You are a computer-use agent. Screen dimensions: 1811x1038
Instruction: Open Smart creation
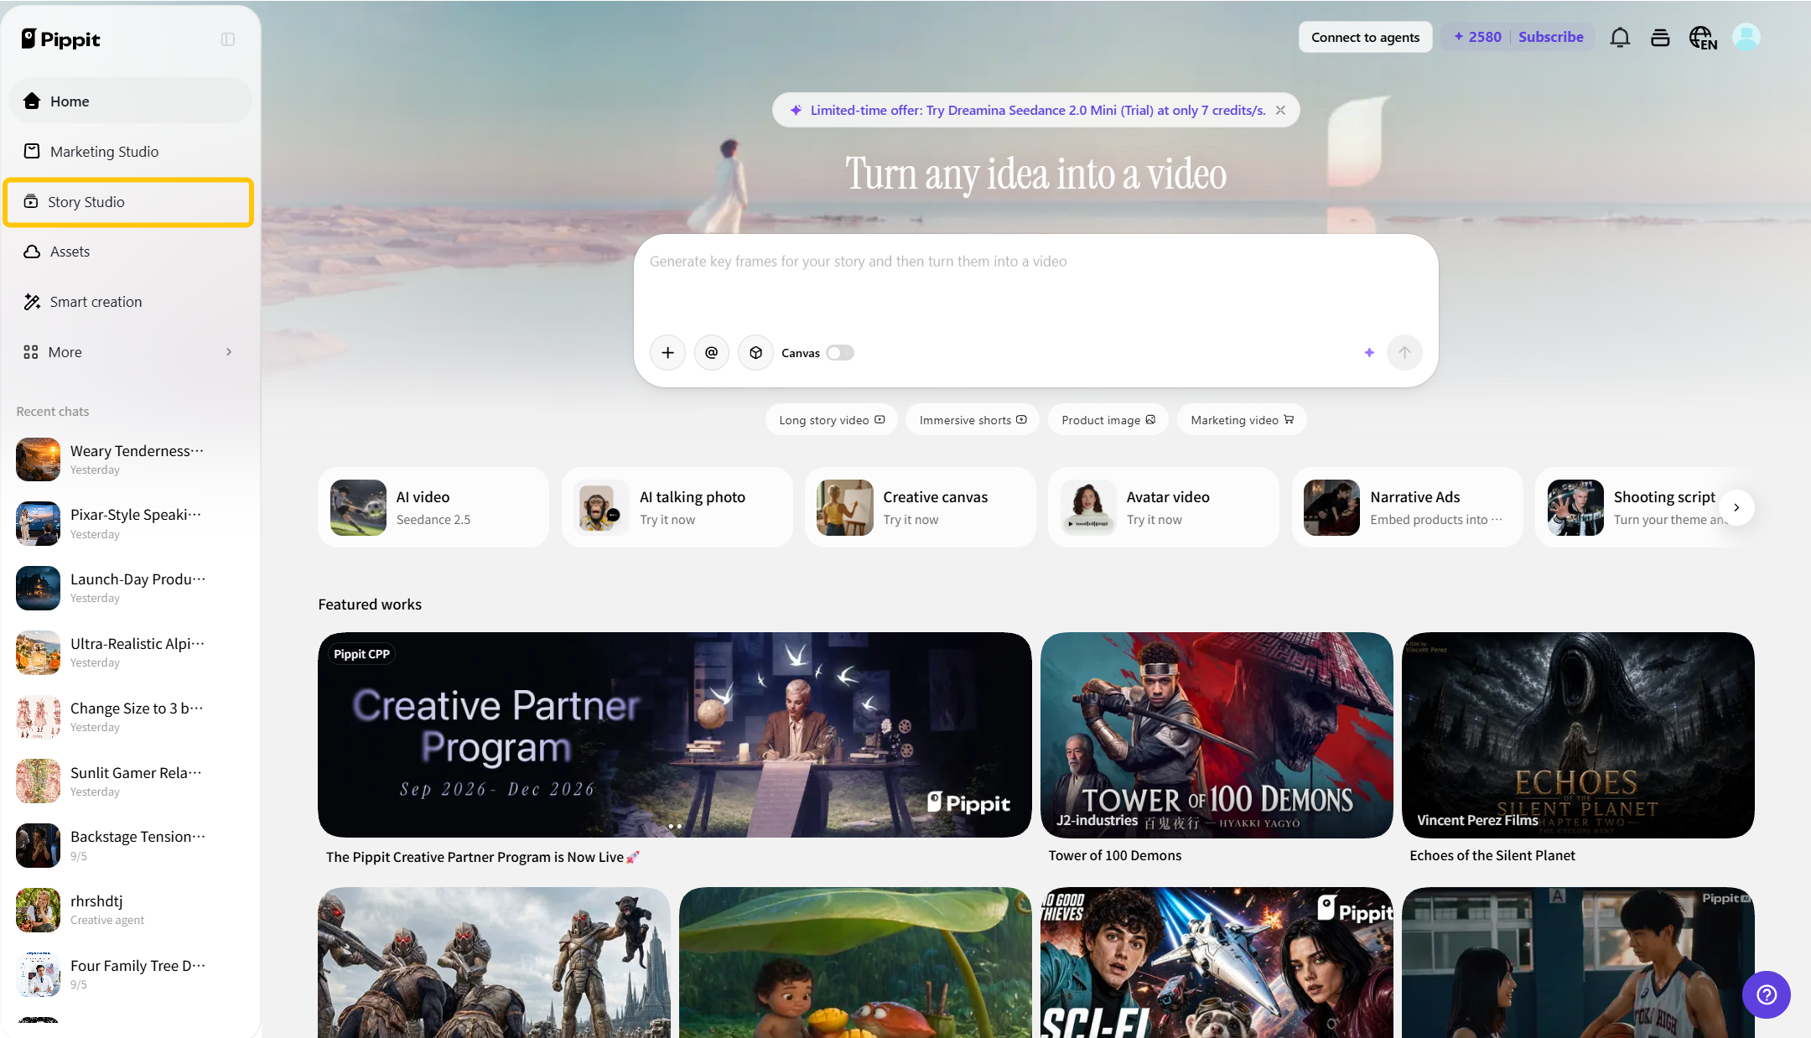pyautogui.click(x=130, y=302)
